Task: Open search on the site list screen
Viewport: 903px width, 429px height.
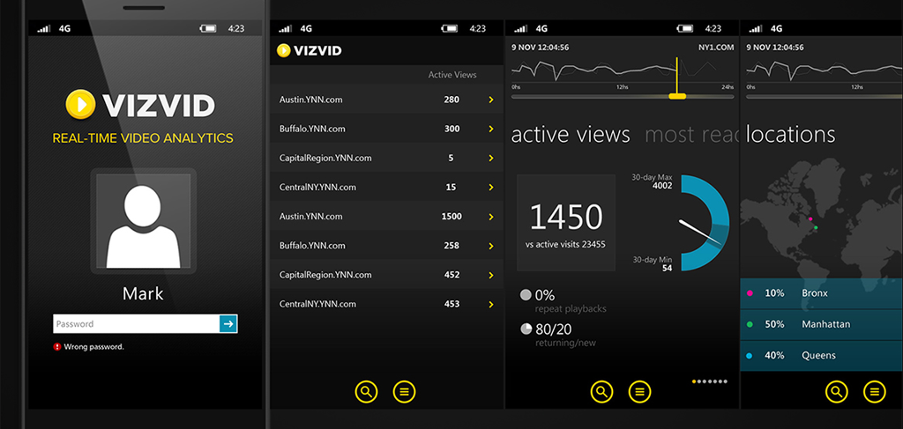Action: [x=366, y=392]
